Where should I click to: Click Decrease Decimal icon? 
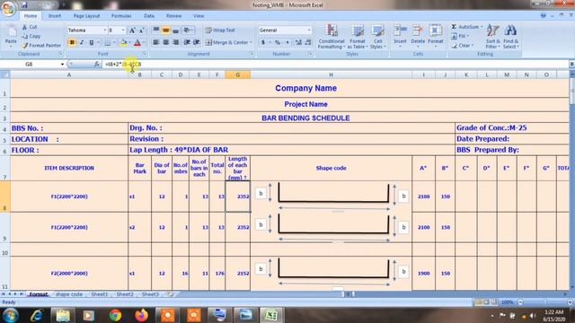308,42
